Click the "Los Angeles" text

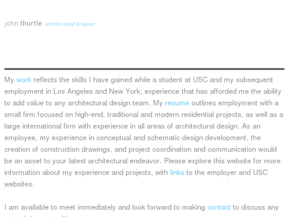[73, 92]
